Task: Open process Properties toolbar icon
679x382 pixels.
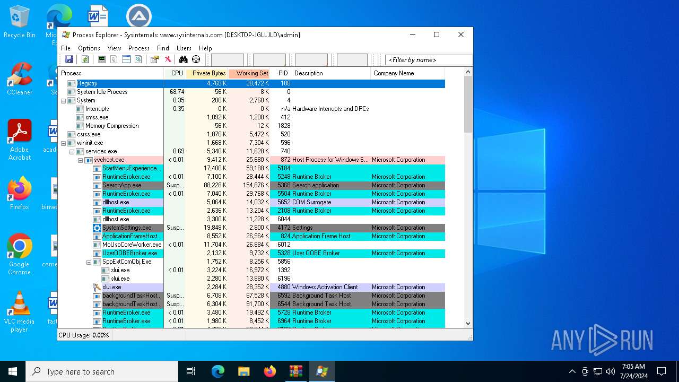Action: [x=155, y=59]
